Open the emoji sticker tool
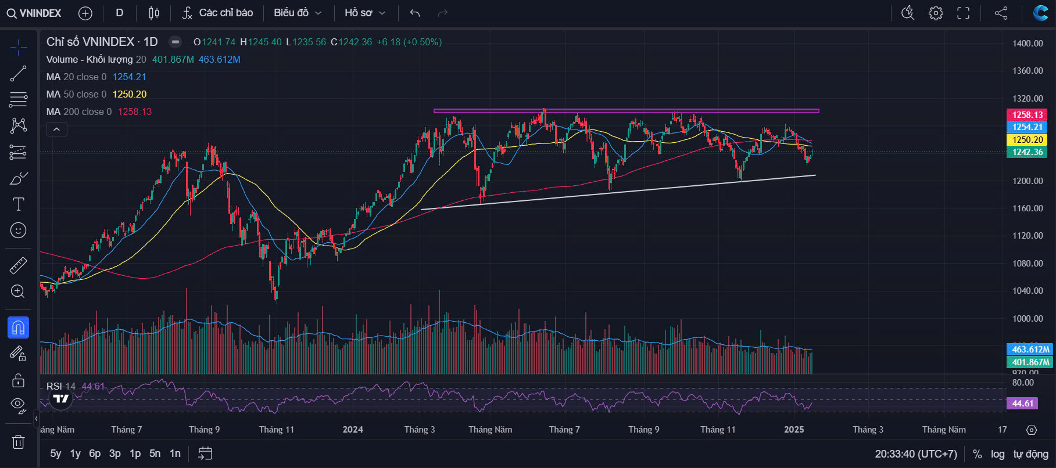This screenshot has width=1056, height=468. point(18,231)
